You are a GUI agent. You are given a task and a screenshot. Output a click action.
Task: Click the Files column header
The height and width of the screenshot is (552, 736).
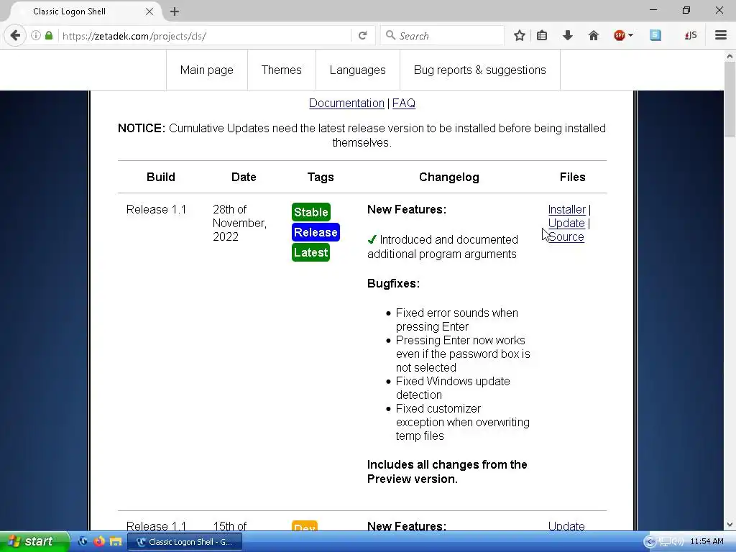click(572, 177)
